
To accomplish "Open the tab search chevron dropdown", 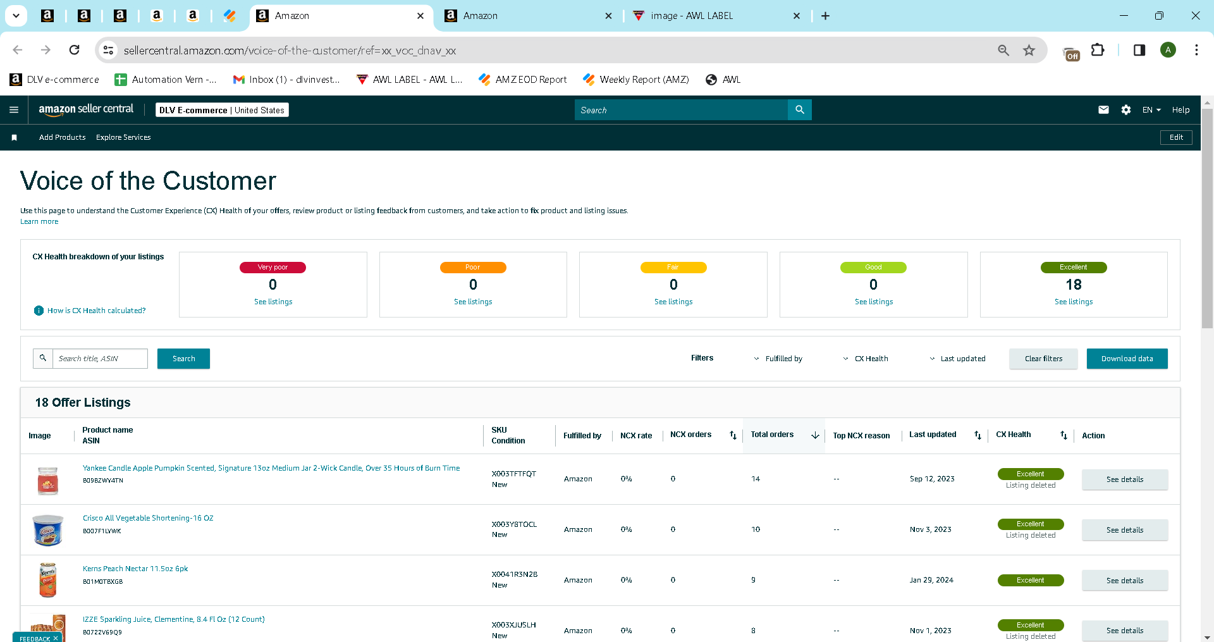I will (16, 16).
